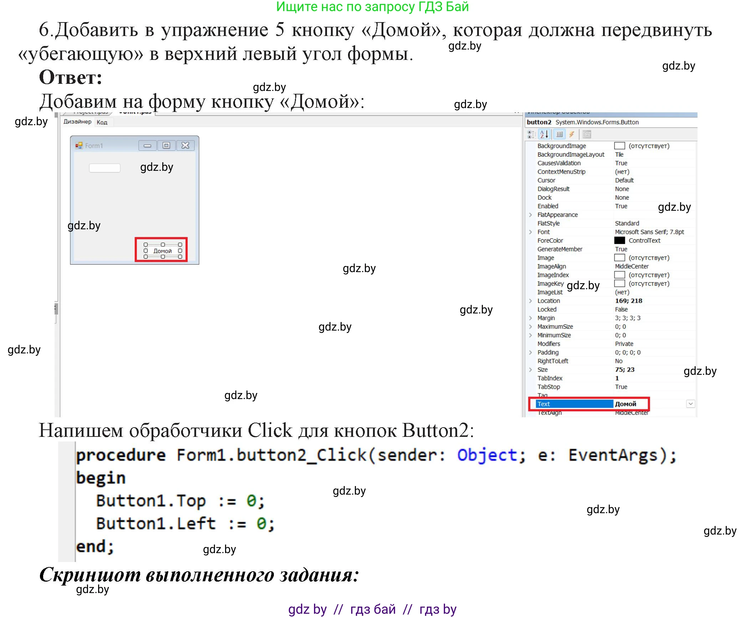This screenshot has height=618, width=746.
Task: Expand the Size property
Action: coord(530,369)
